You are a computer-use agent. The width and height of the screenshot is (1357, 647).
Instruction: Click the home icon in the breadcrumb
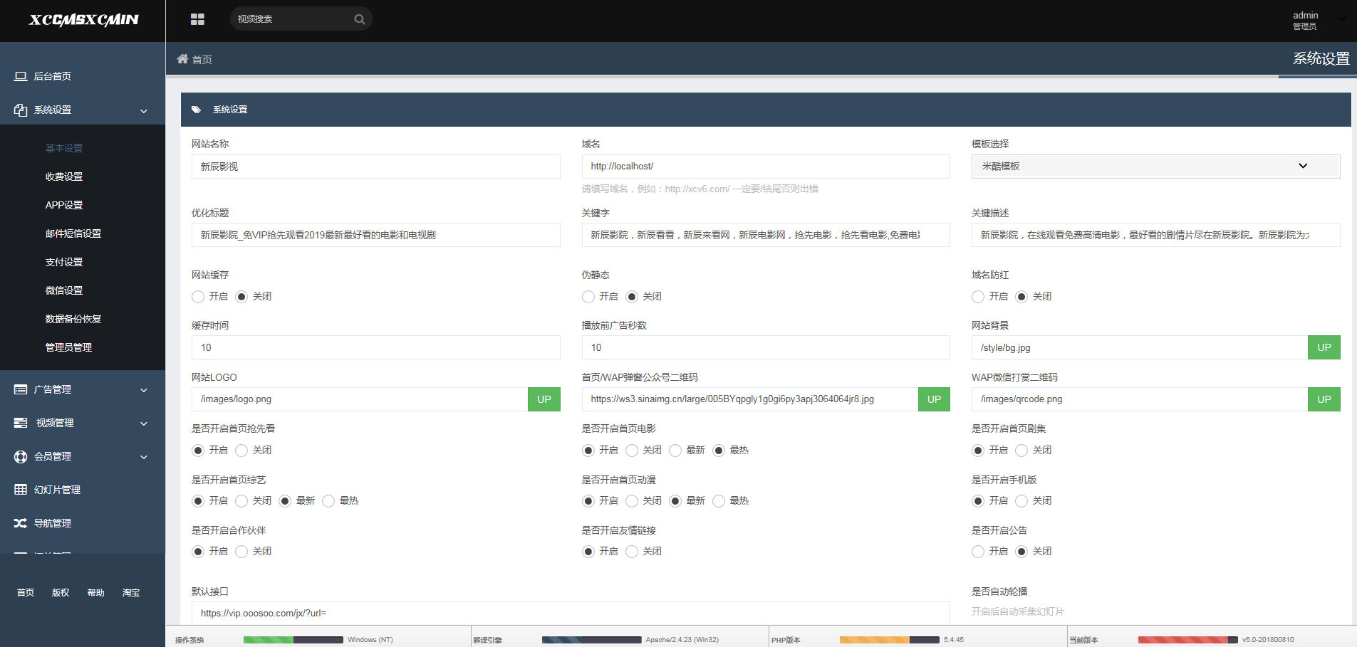[183, 59]
